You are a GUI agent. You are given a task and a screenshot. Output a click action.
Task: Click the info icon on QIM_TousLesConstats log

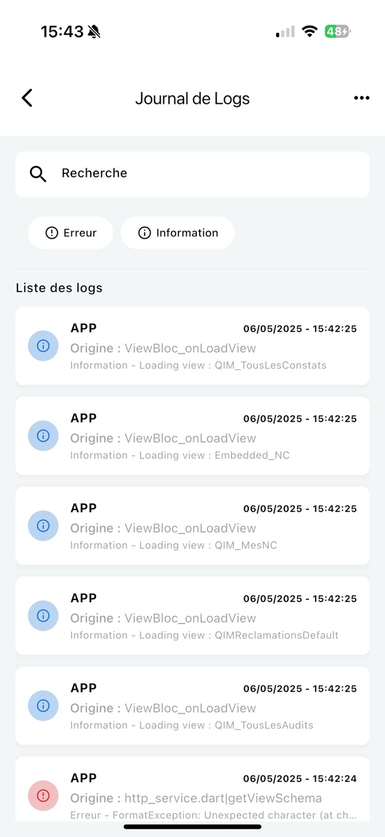click(x=43, y=346)
